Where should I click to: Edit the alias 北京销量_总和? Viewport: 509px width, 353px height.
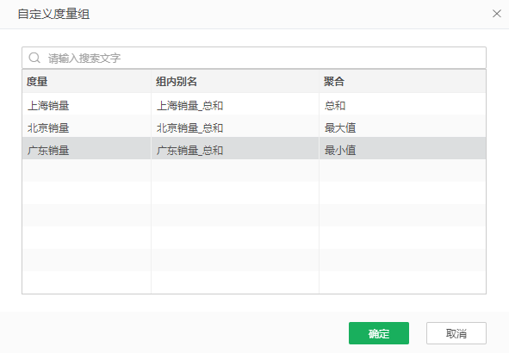pyautogui.click(x=189, y=127)
